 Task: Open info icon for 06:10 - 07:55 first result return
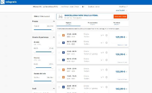pyautogui.click(x=106, y=43)
